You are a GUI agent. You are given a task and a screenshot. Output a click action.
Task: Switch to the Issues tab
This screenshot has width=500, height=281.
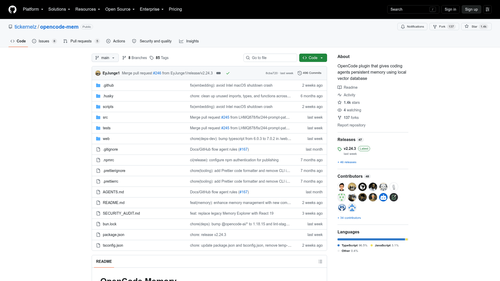[x=44, y=41]
